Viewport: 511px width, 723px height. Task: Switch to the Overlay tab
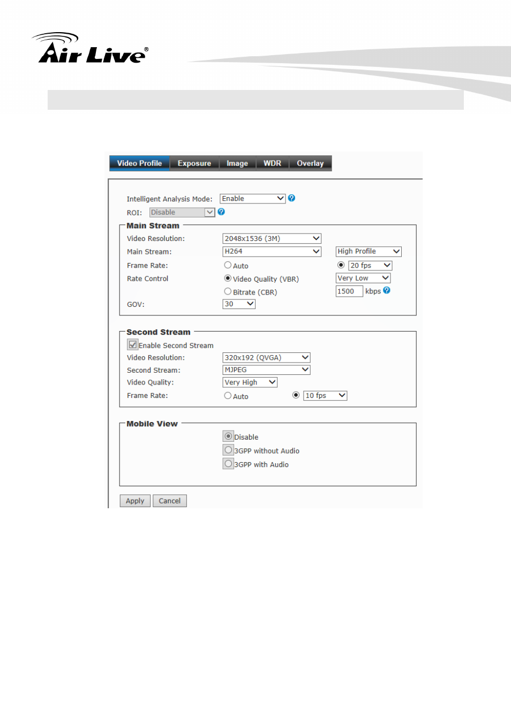point(310,163)
